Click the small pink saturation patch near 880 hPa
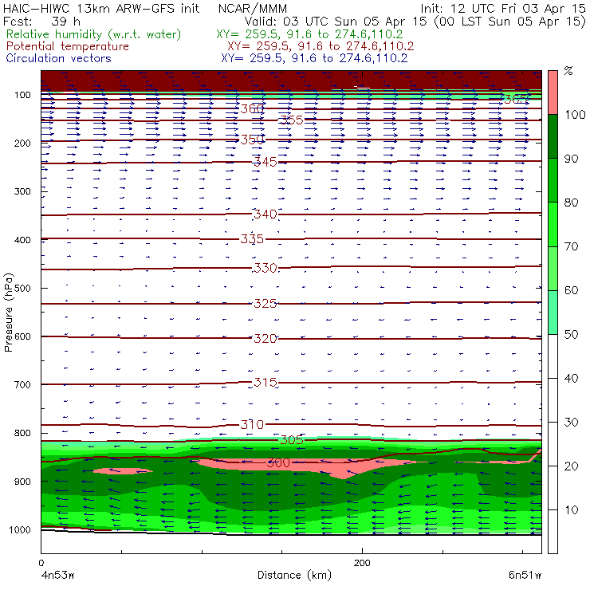 pyautogui.click(x=123, y=470)
